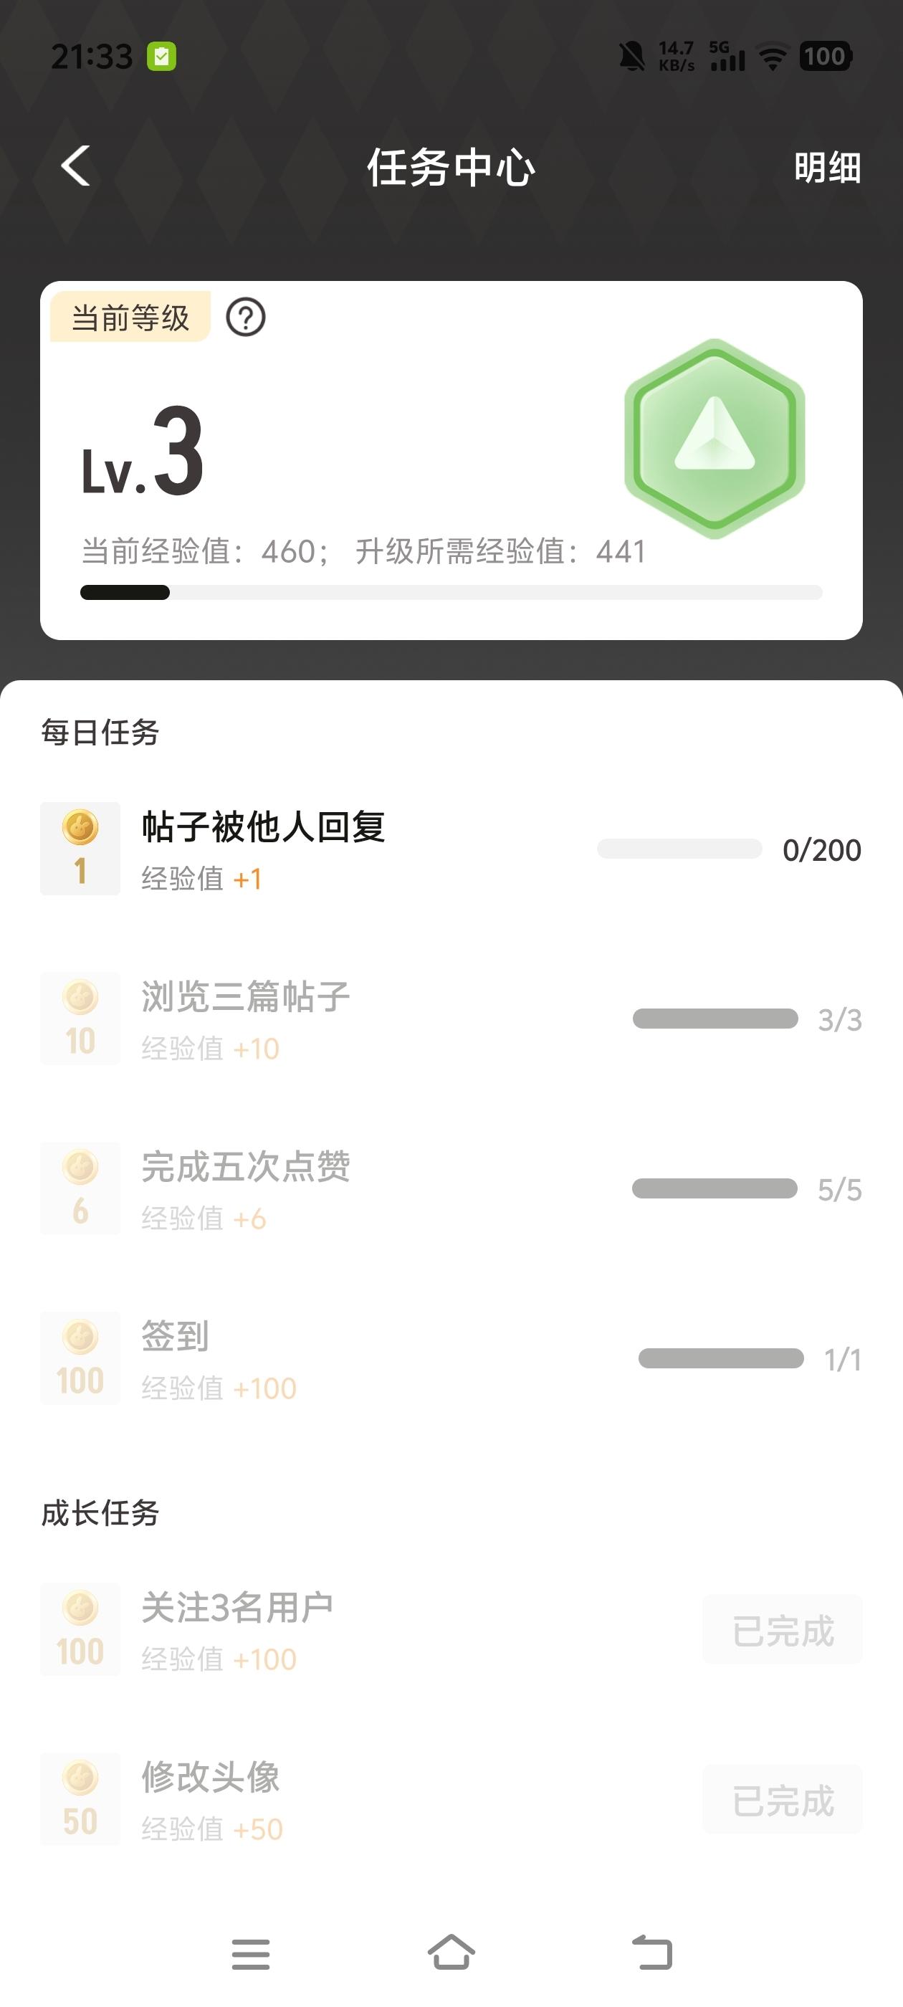Select the 签到 check-in task
Viewport: 903px width, 2007px height.
click(176, 1337)
